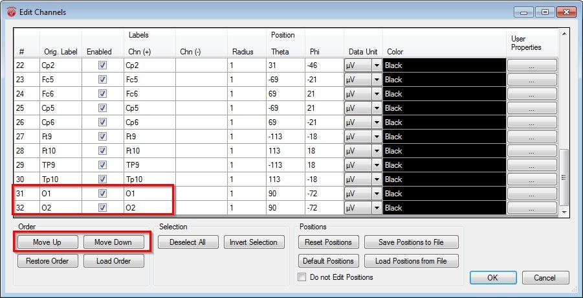Screen dimensions: 583x298
Task: Open Data Unit dropdown for Cp5
Action: point(377,108)
